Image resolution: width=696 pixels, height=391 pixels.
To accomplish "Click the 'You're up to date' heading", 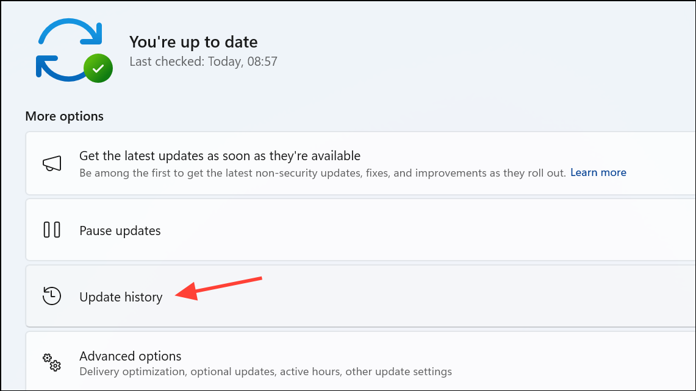I will pos(193,42).
